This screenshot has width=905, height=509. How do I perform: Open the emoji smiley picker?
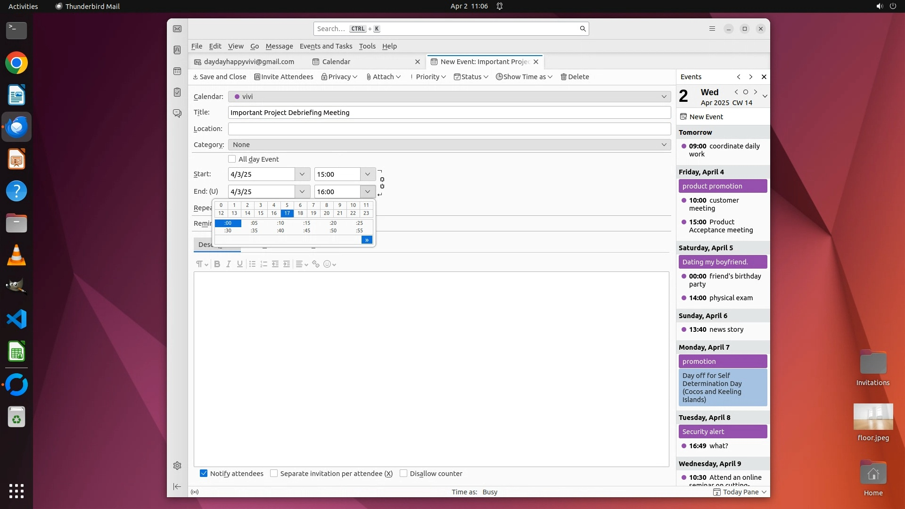click(329, 264)
